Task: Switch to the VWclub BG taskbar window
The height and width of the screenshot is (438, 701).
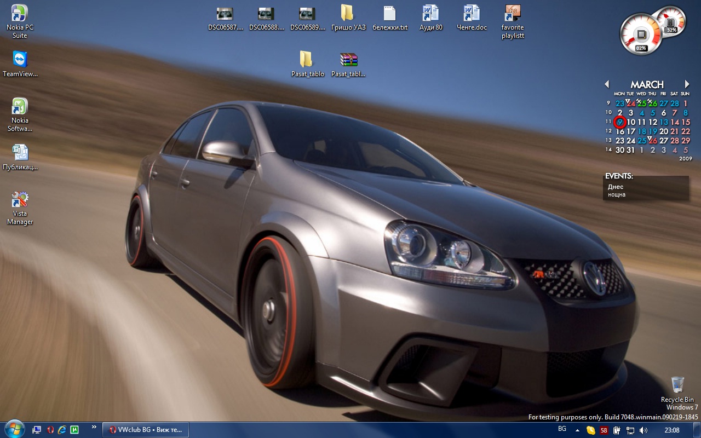Action: tap(146, 430)
